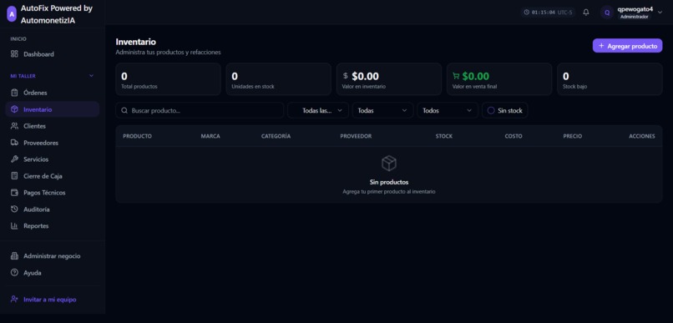Screen dimensions: 673x323
Task: Click the AutoFix logo icon
Action: pos(12,14)
